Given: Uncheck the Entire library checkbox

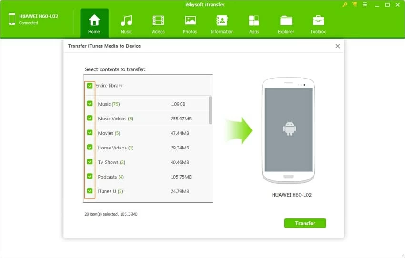Looking at the screenshot, I should [x=90, y=86].
